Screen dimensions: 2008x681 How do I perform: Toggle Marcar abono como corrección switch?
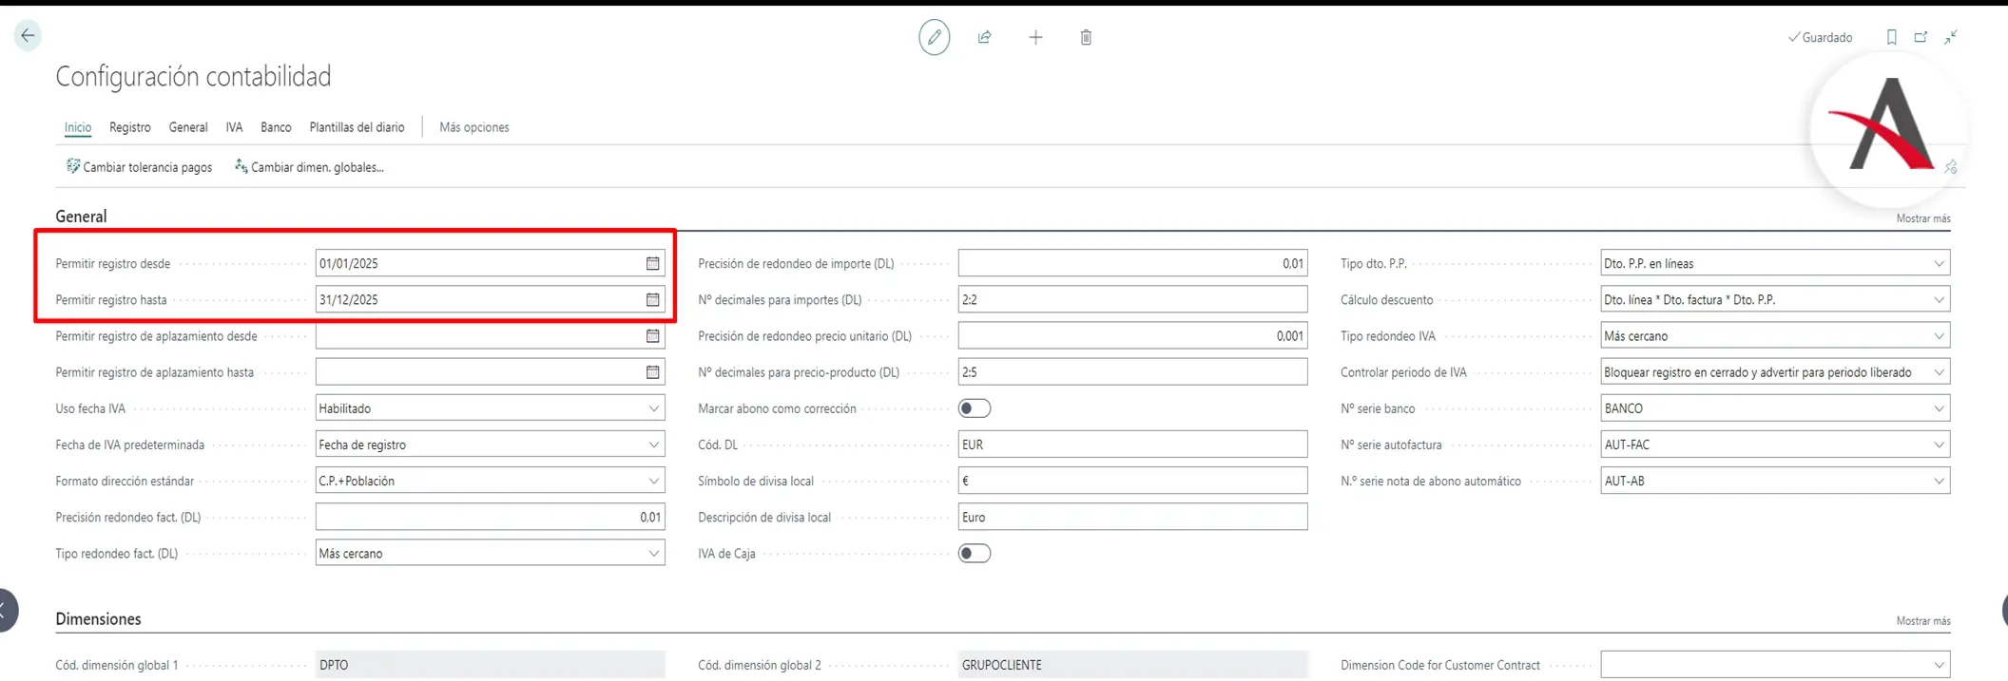(974, 408)
